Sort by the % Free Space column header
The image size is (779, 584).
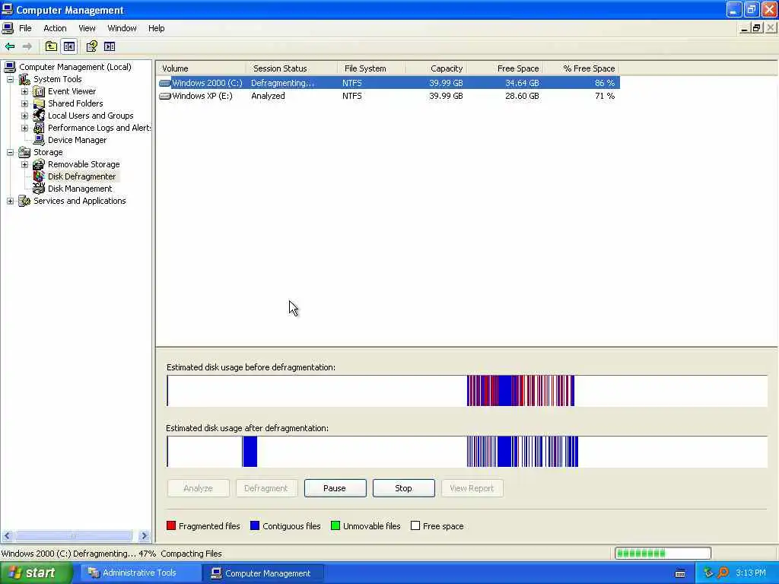click(582, 68)
